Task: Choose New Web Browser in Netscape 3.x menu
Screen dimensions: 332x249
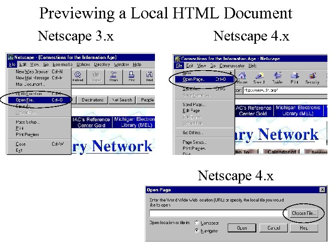Action: pos(39,71)
